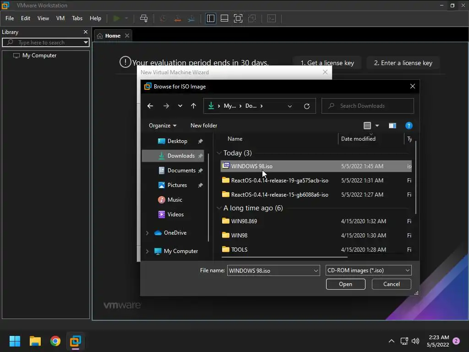Click the Unity mode toolbar icon
The width and height of the screenshot is (469, 352).
tap(252, 18)
